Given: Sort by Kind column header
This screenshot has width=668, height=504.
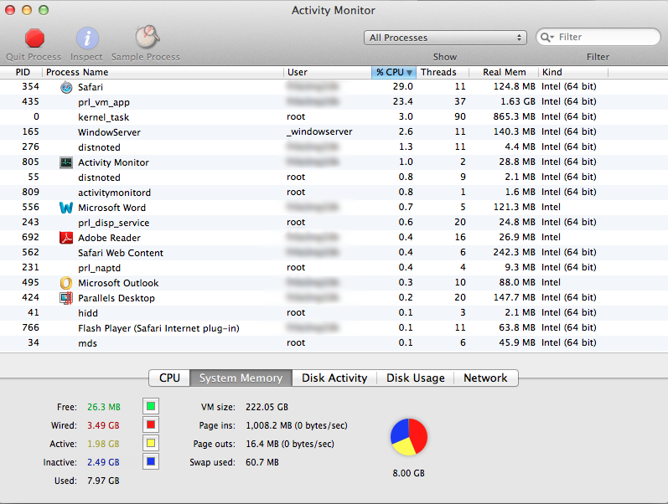Looking at the screenshot, I should tap(573, 72).
